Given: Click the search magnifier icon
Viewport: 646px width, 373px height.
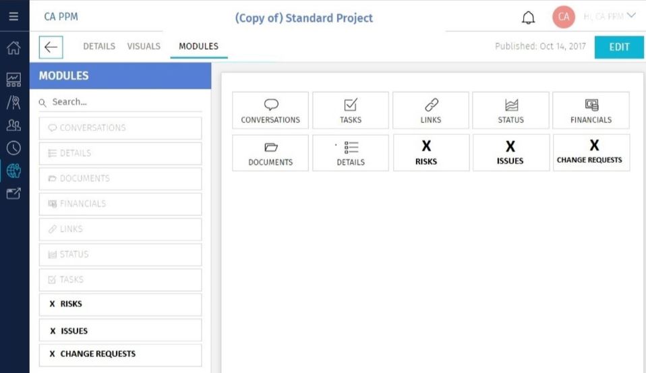Looking at the screenshot, I should point(42,103).
